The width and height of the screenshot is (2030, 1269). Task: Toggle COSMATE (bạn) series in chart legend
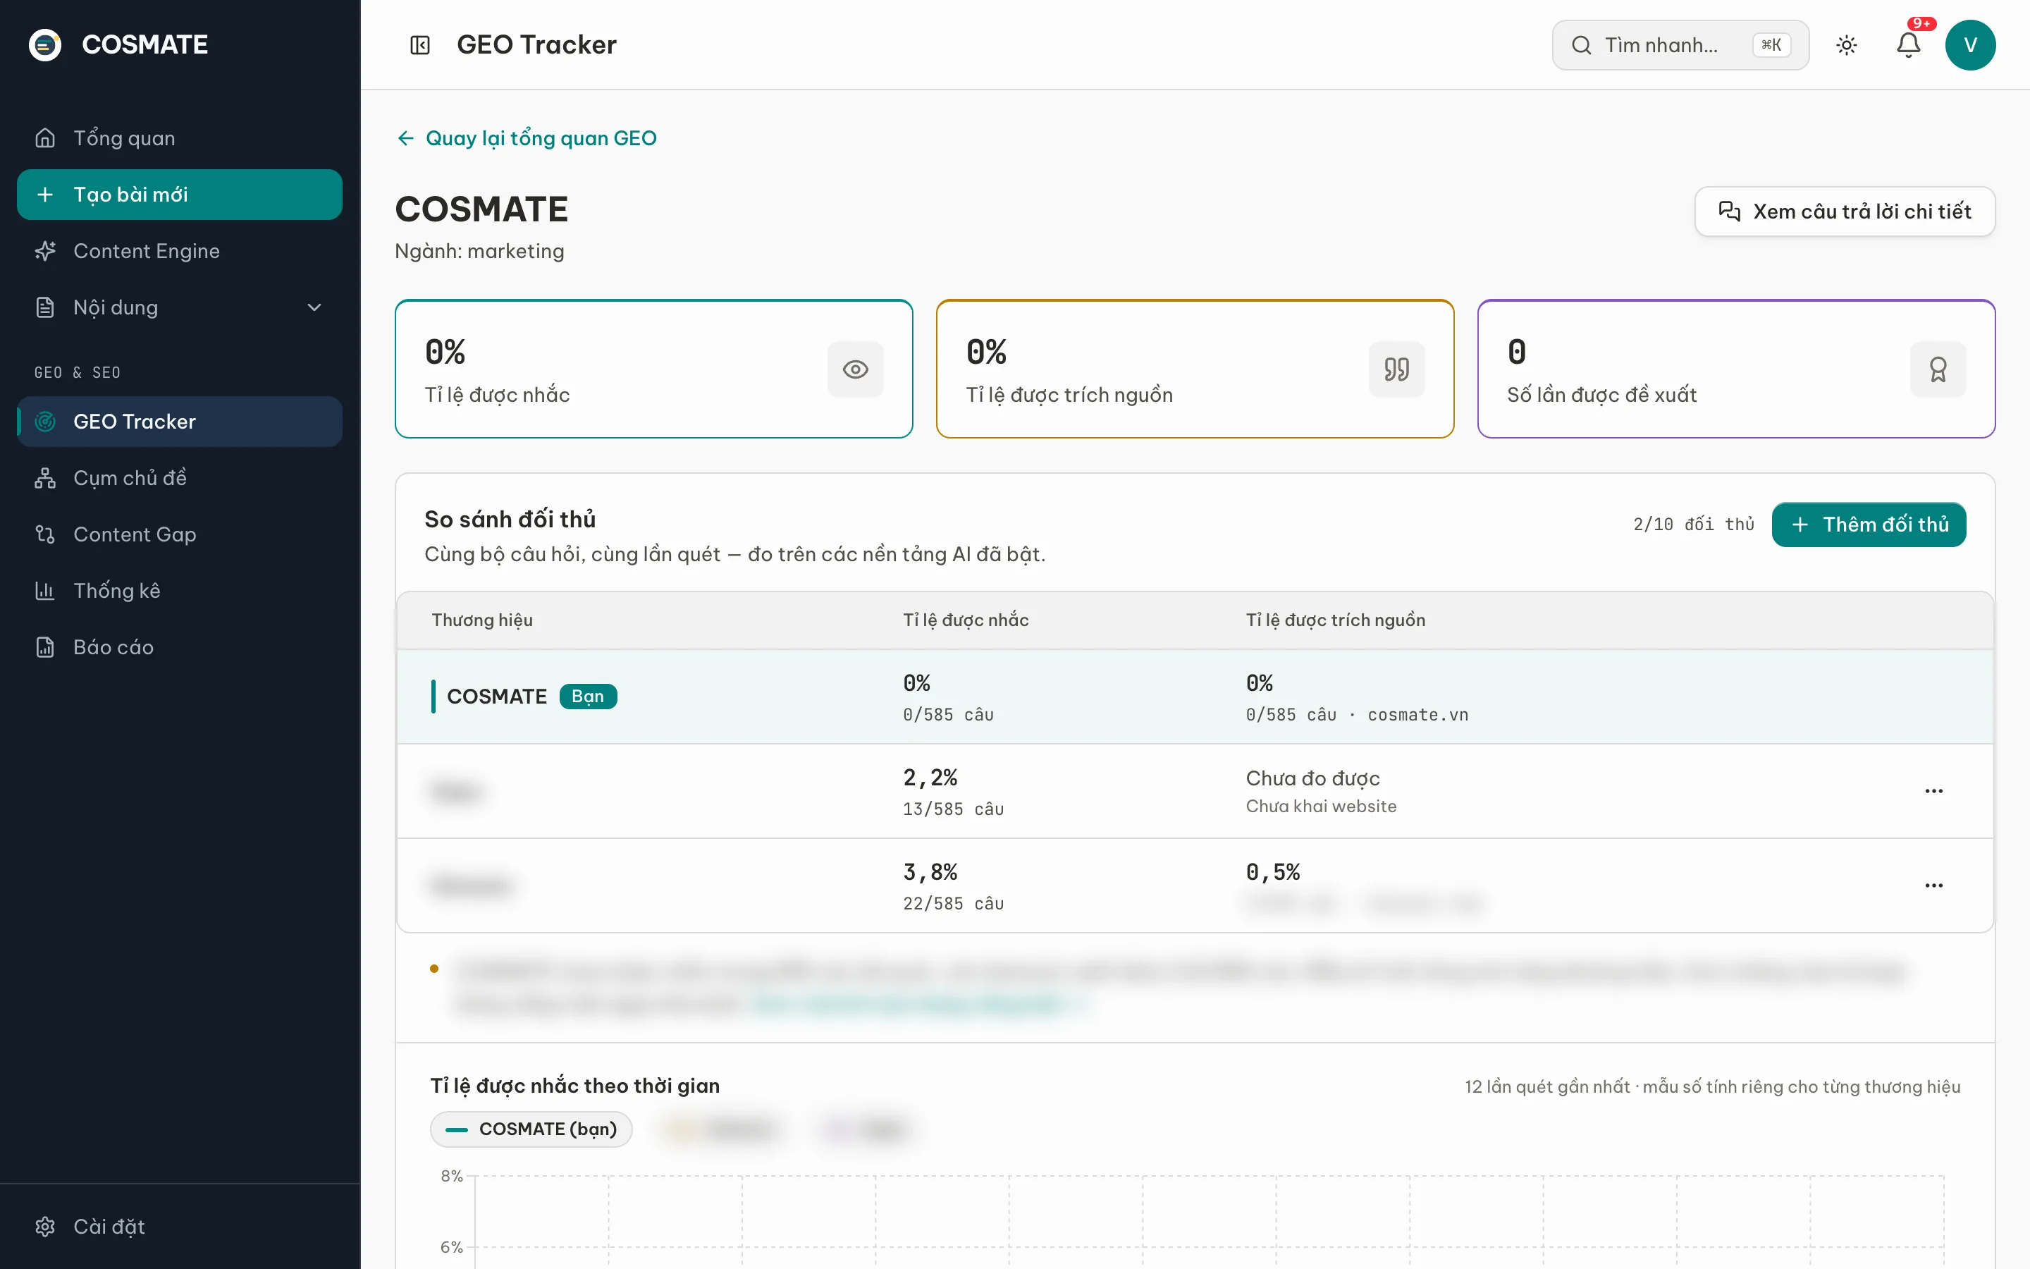click(x=531, y=1129)
